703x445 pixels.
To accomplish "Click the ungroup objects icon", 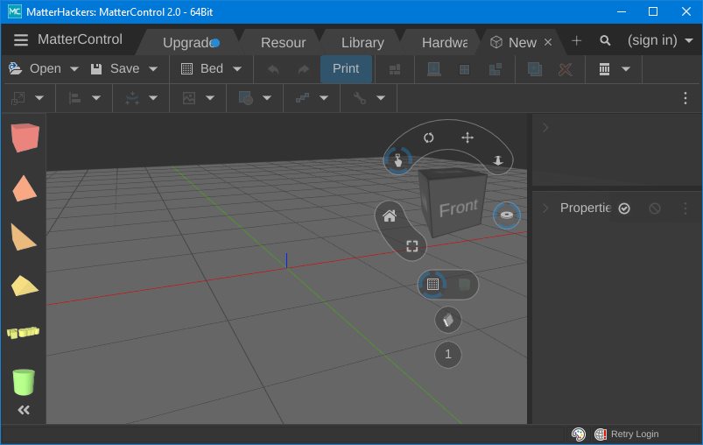I will tap(496, 69).
